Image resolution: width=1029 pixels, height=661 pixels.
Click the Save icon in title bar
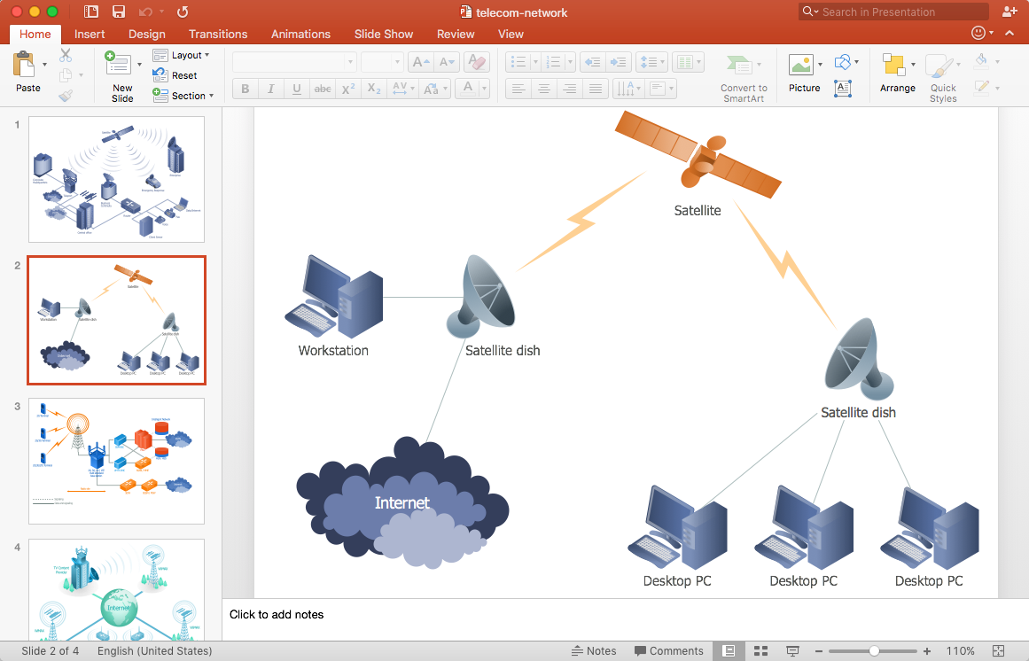[x=118, y=12]
